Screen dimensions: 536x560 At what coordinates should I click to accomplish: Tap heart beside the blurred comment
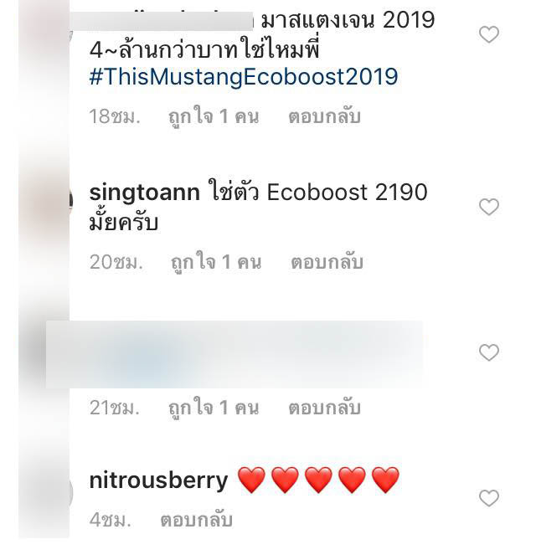489,353
